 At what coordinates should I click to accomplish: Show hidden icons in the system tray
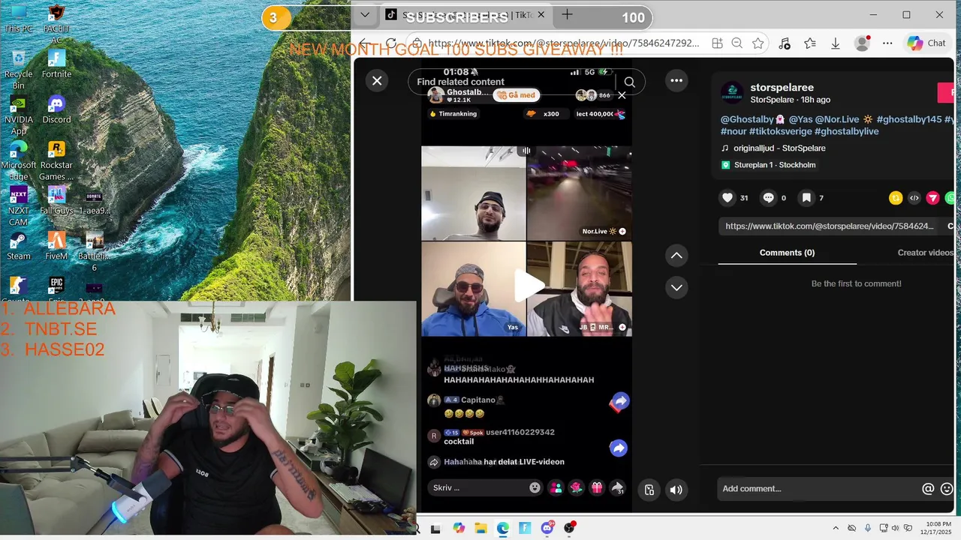pos(836,528)
